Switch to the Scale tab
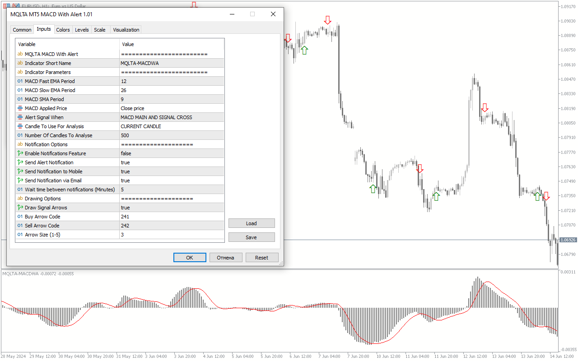 point(100,30)
